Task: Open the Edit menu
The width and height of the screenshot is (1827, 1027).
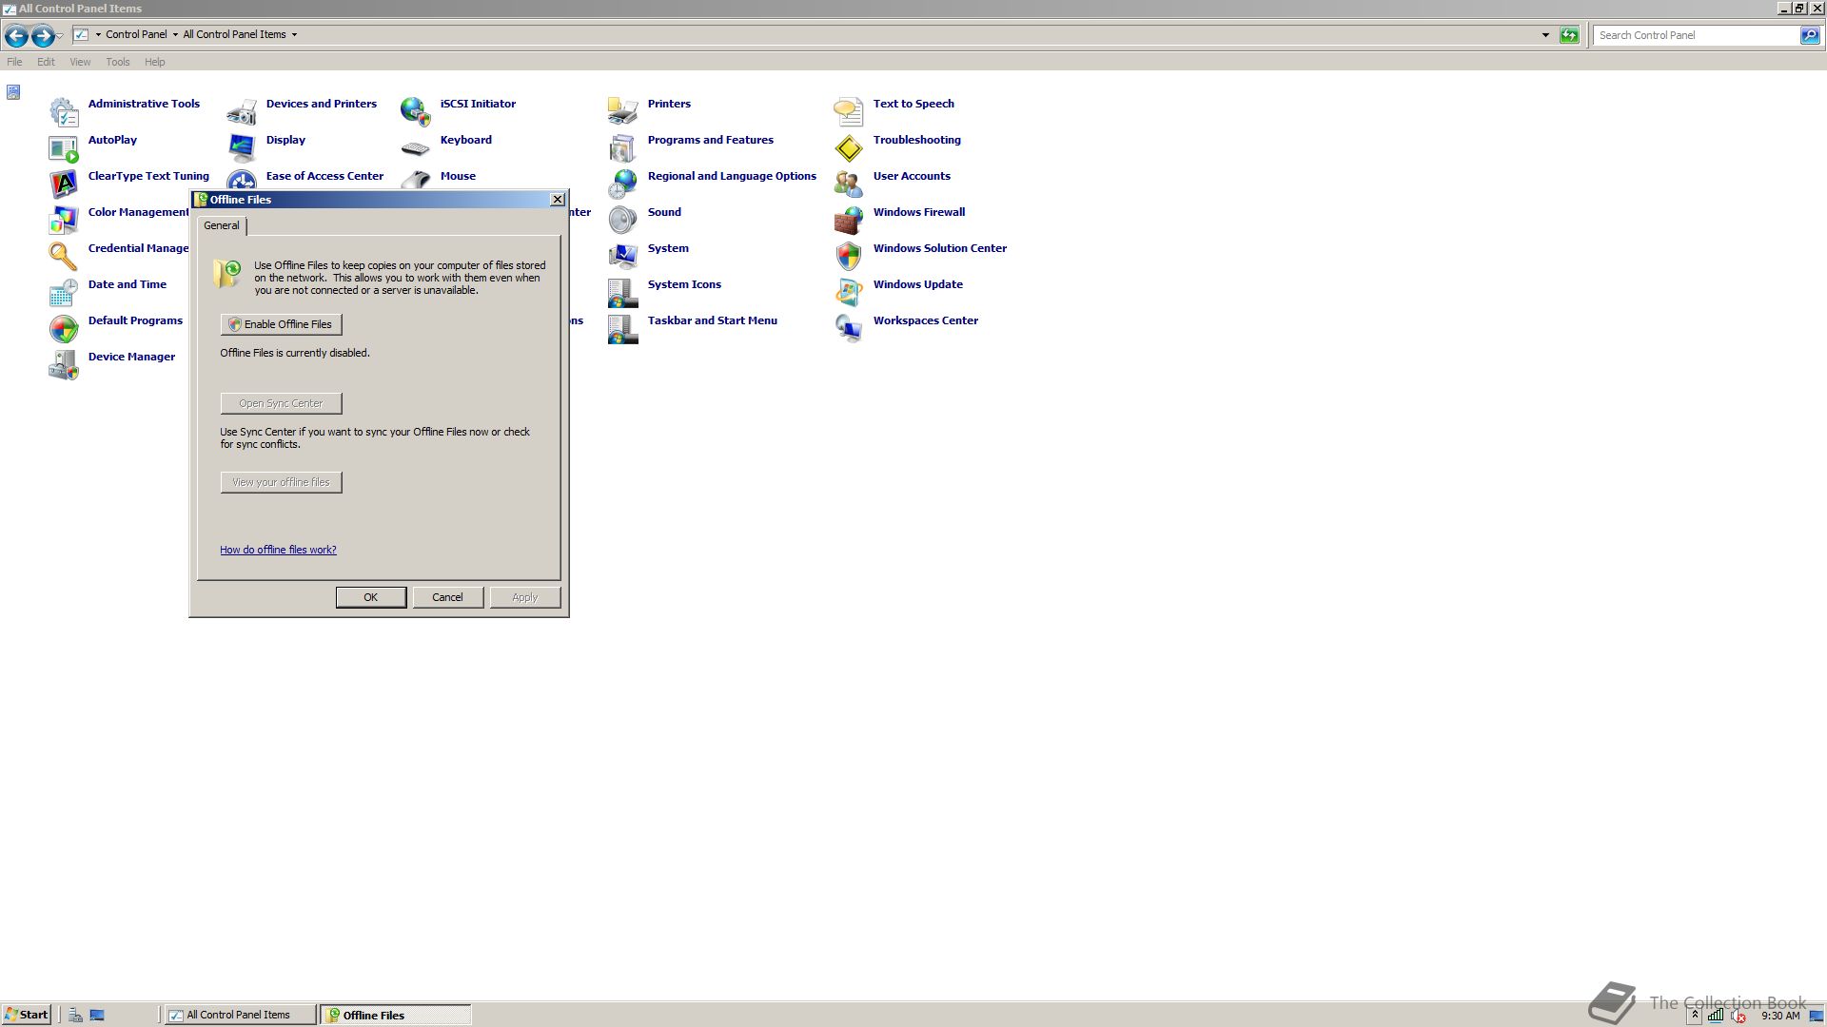Action: pos(46,62)
